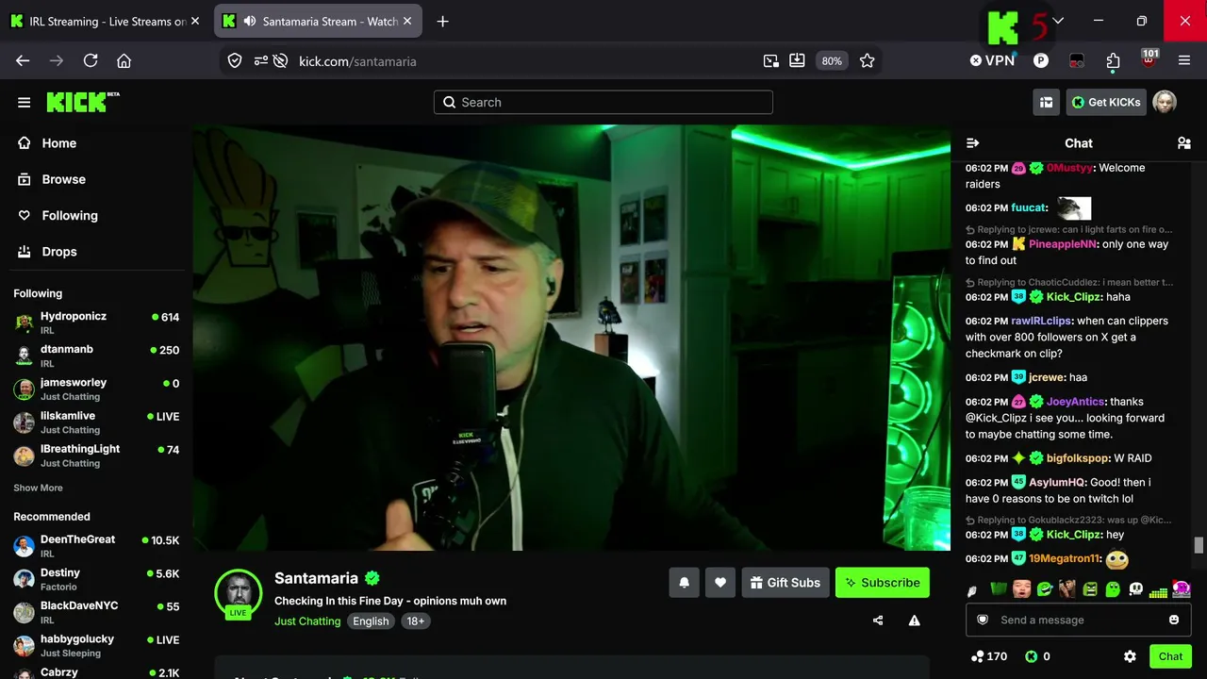This screenshot has height=679, width=1207.
Task: Reset the 80% zoom level badge
Action: tap(832, 61)
